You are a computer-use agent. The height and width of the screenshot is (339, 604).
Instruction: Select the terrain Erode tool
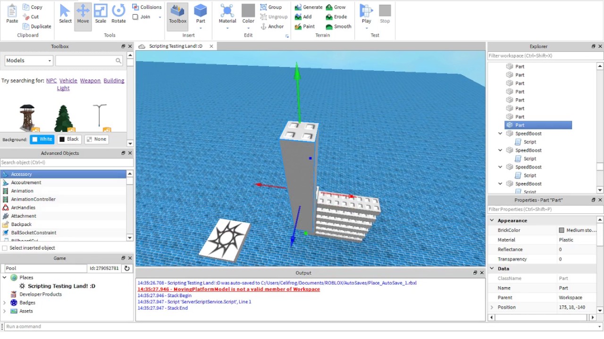[x=336, y=17]
